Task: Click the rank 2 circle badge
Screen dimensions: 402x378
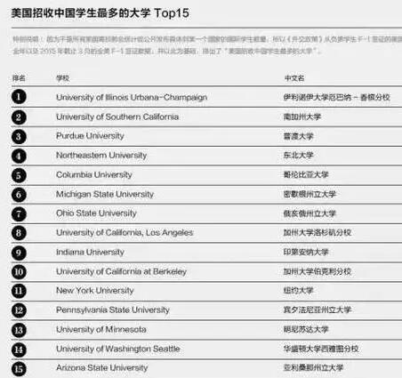Action: tap(19, 117)
